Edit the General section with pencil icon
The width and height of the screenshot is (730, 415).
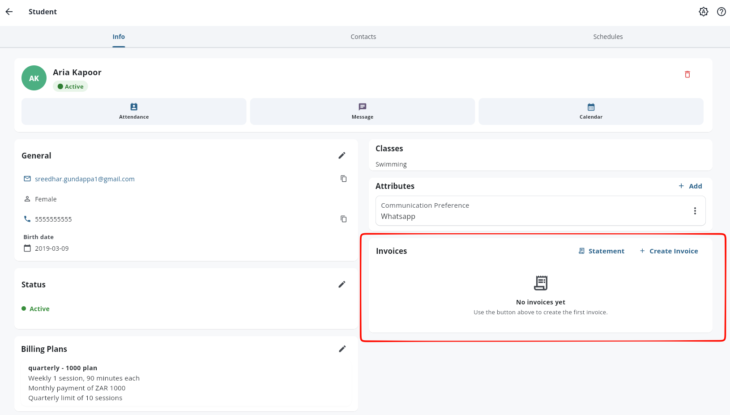pyautogui.click(x=342, y=155)
